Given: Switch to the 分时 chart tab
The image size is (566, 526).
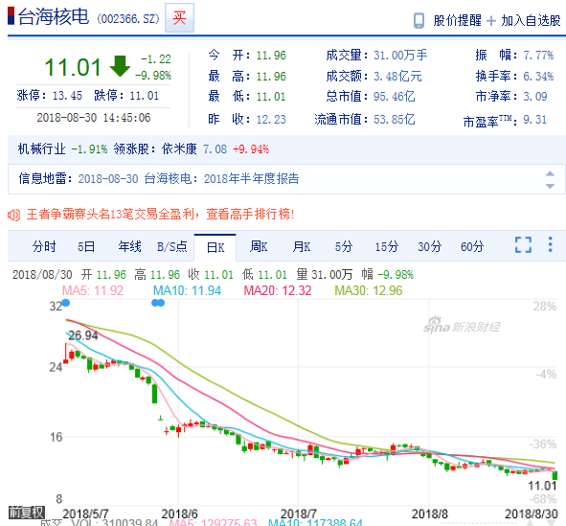Looking at the screenshot, I should click(44, 246).
